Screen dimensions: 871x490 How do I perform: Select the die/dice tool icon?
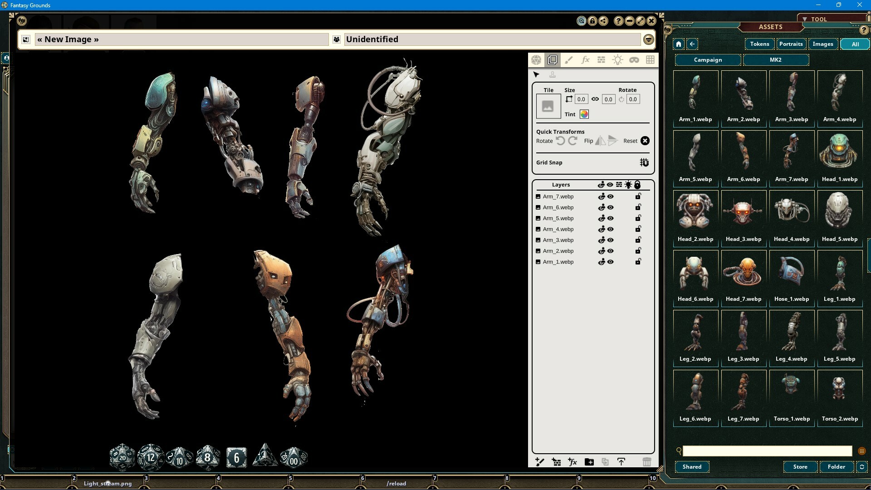(537, 59)
